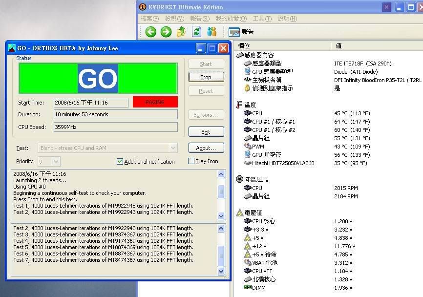This screenshot has height=297, width=423.
Task: Open the 我的最愛(O) menu in EVEREST
Action: (x=231, y=19)
